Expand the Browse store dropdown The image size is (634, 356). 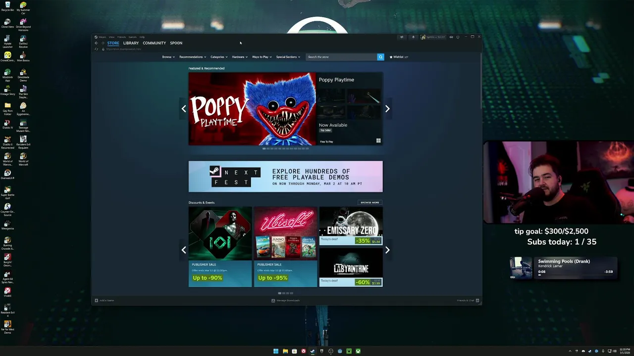[168, 57]
